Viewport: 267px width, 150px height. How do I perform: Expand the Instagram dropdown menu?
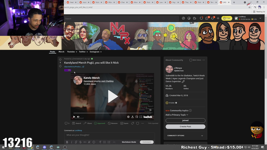pyautogui.click(x=96, y=52)
